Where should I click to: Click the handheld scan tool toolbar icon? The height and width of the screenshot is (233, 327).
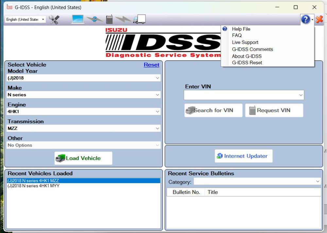[x=109, y=19]
